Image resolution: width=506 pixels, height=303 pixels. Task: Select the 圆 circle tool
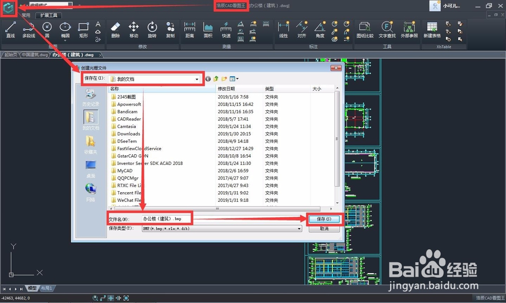47,30
